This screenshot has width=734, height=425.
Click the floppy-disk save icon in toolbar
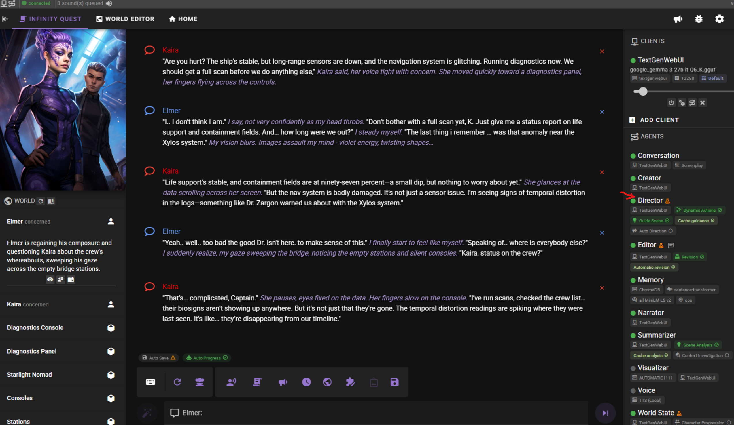[x=394, y=382]
